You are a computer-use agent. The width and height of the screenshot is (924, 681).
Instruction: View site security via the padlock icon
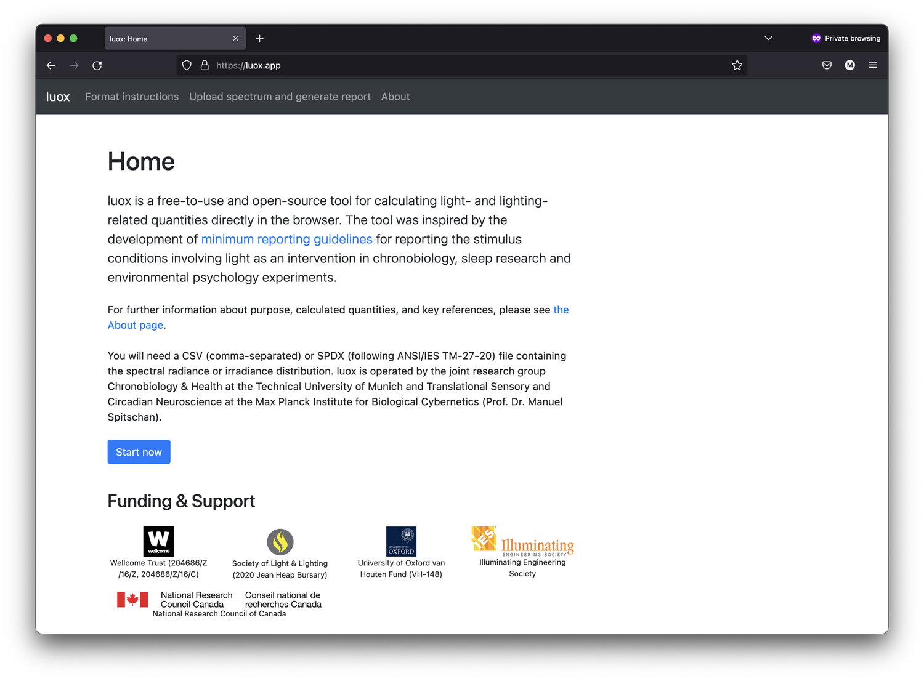[205, 65]
